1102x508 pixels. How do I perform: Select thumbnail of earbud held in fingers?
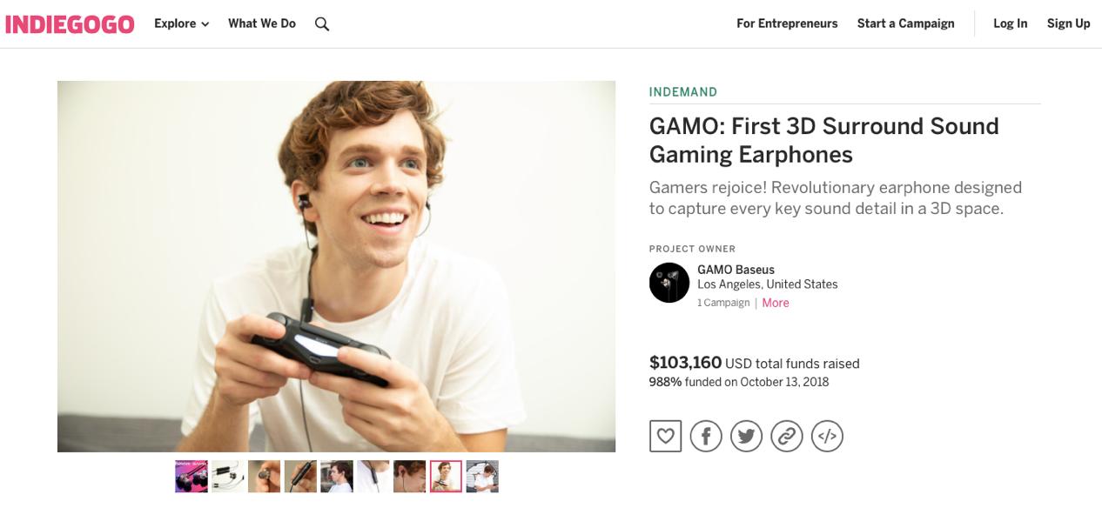[264, 477]
